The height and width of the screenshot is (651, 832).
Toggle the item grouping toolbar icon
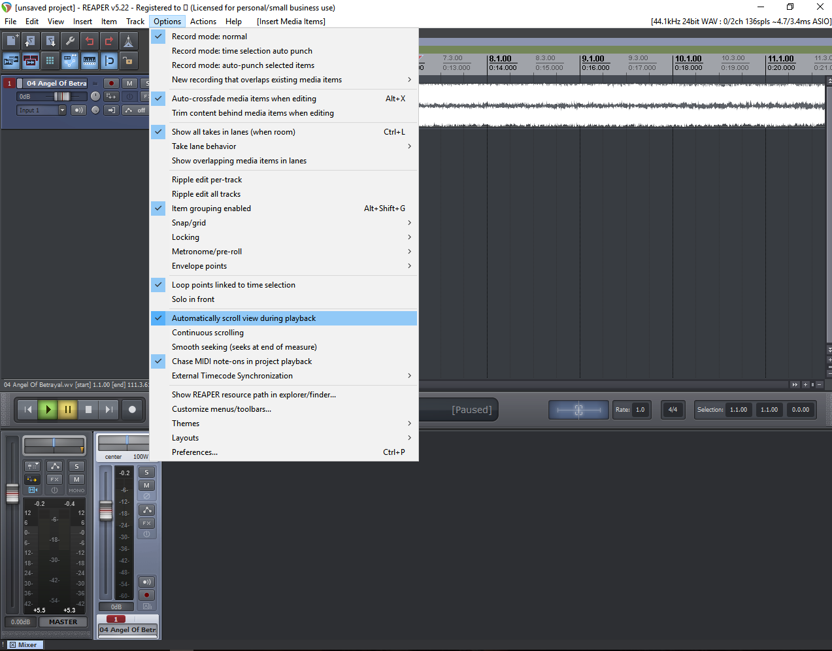pos(31,61)
